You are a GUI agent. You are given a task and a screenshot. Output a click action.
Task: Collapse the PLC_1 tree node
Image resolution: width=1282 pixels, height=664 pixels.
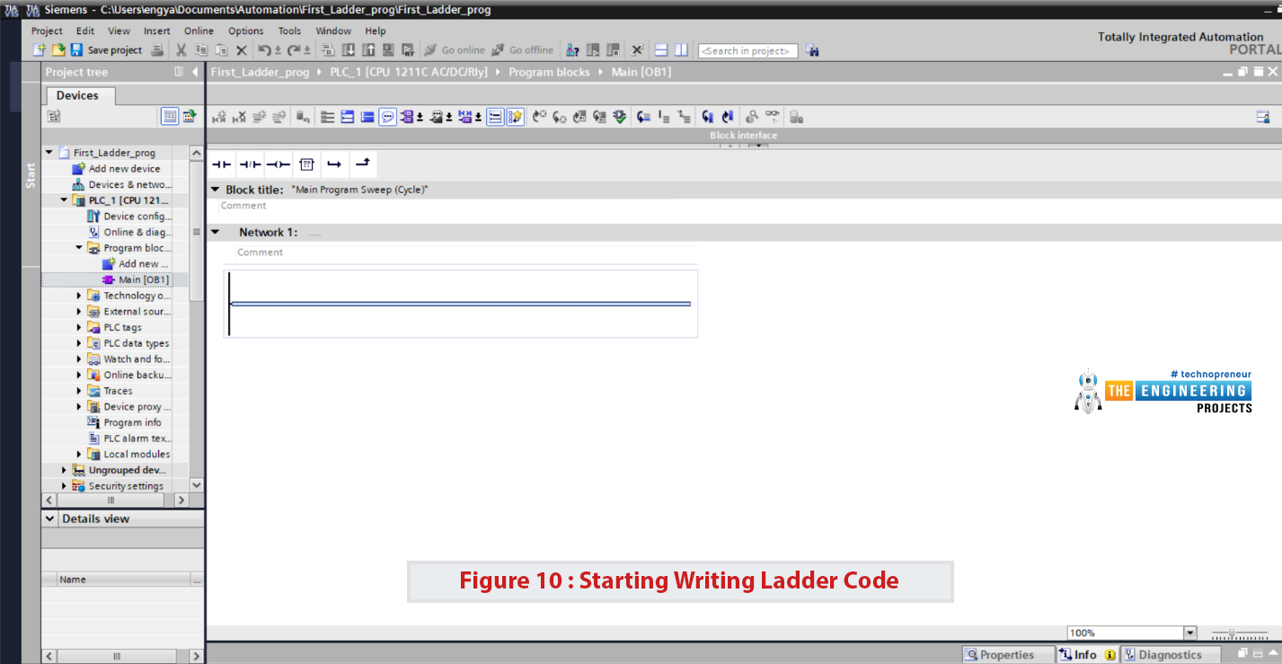click(64, 200)
